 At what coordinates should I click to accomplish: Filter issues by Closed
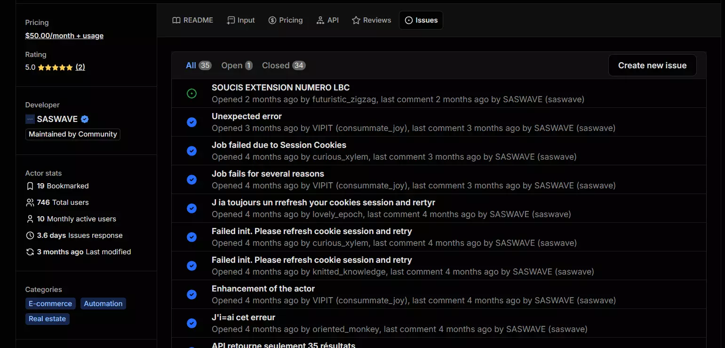click(x=284, y=65)
